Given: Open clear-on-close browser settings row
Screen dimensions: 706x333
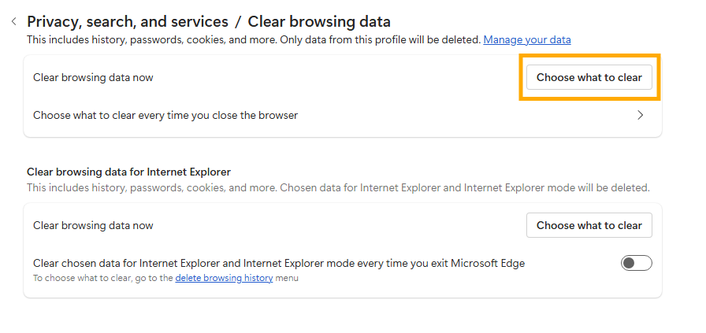Looking at the screenshot, I should point(343,115).
